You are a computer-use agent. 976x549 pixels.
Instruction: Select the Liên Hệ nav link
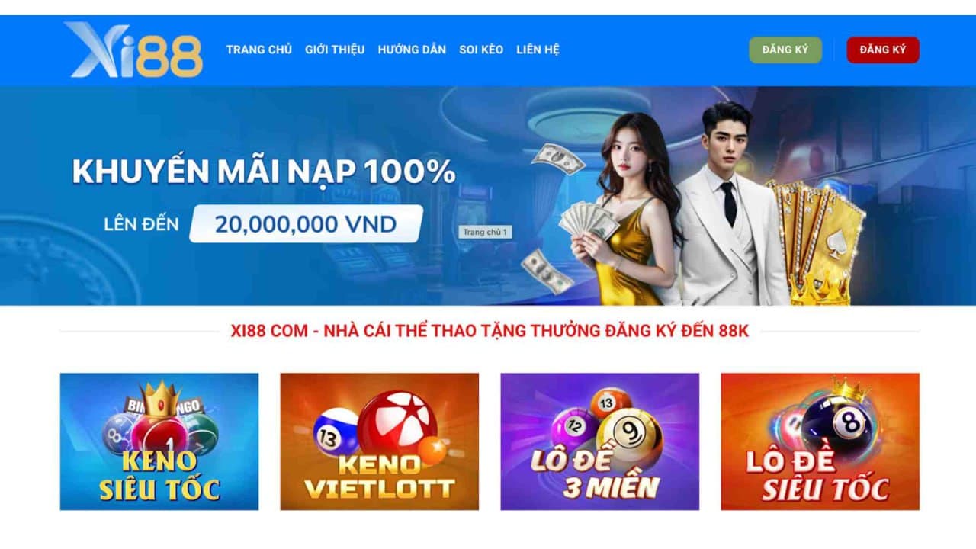pos(538,50)
